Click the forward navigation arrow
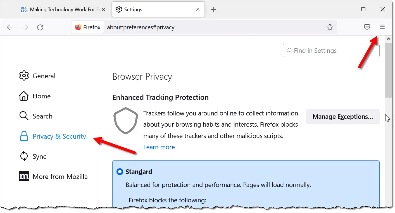 click(x=25, y=27)
